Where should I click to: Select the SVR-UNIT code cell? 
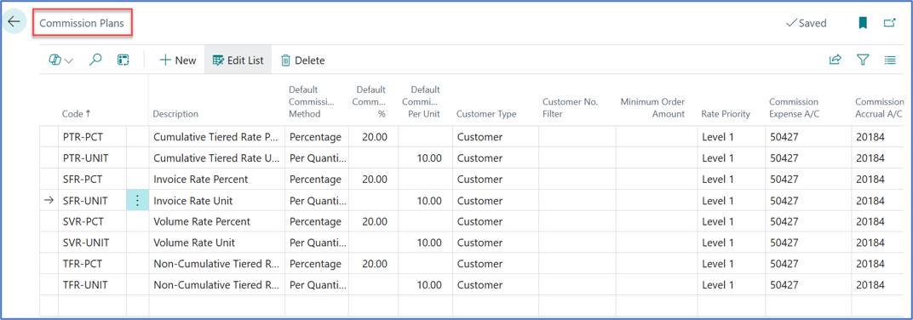[x=92, y=243]
